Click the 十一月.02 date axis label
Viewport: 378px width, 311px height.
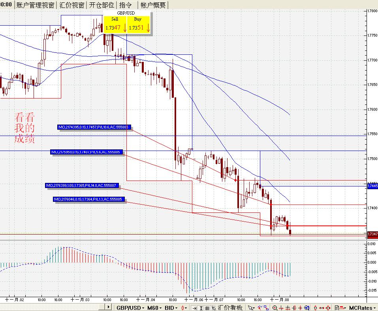[14, 300]
